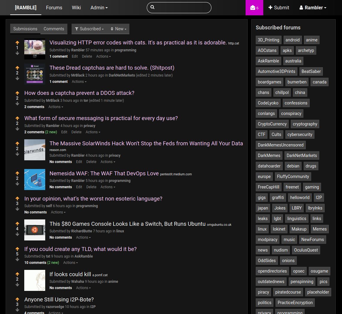342x314 pixels.
Task: Delete the Nemesida WAF post
Action: click(x=91, y=187)
